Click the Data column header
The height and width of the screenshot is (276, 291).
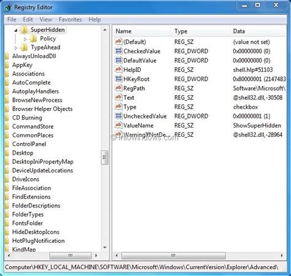[258, 31]
